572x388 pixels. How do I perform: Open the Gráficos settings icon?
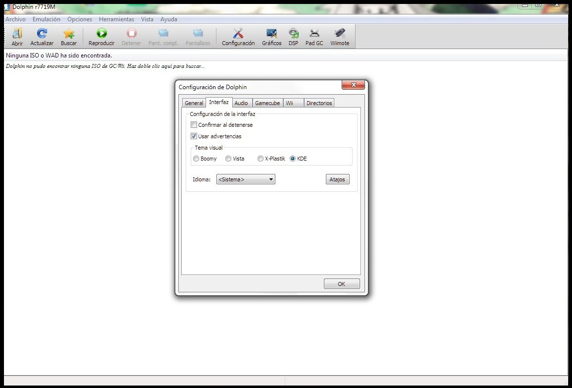272,34
